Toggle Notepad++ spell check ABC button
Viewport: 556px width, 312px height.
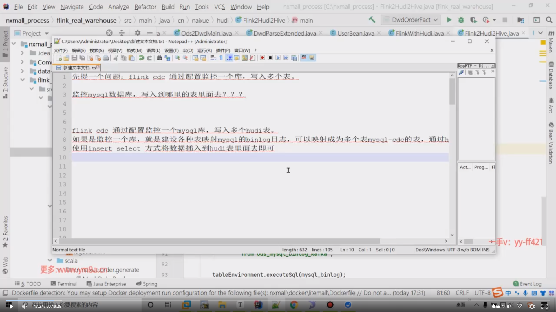coord(304,57)
